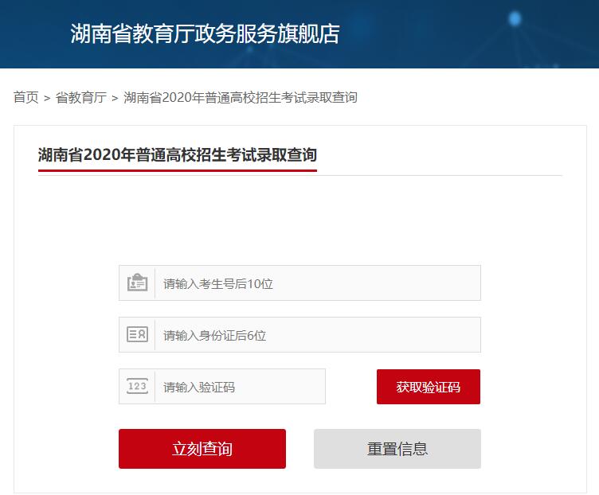Submit the form with 立刻查询 button

click(202, 448)
